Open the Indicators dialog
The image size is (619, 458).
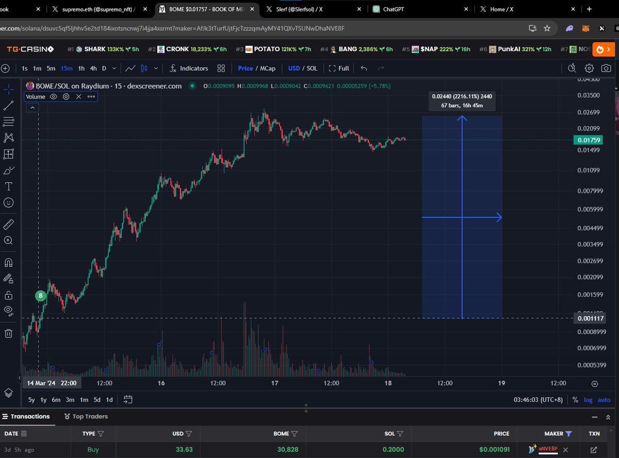[x=189, y=68]
